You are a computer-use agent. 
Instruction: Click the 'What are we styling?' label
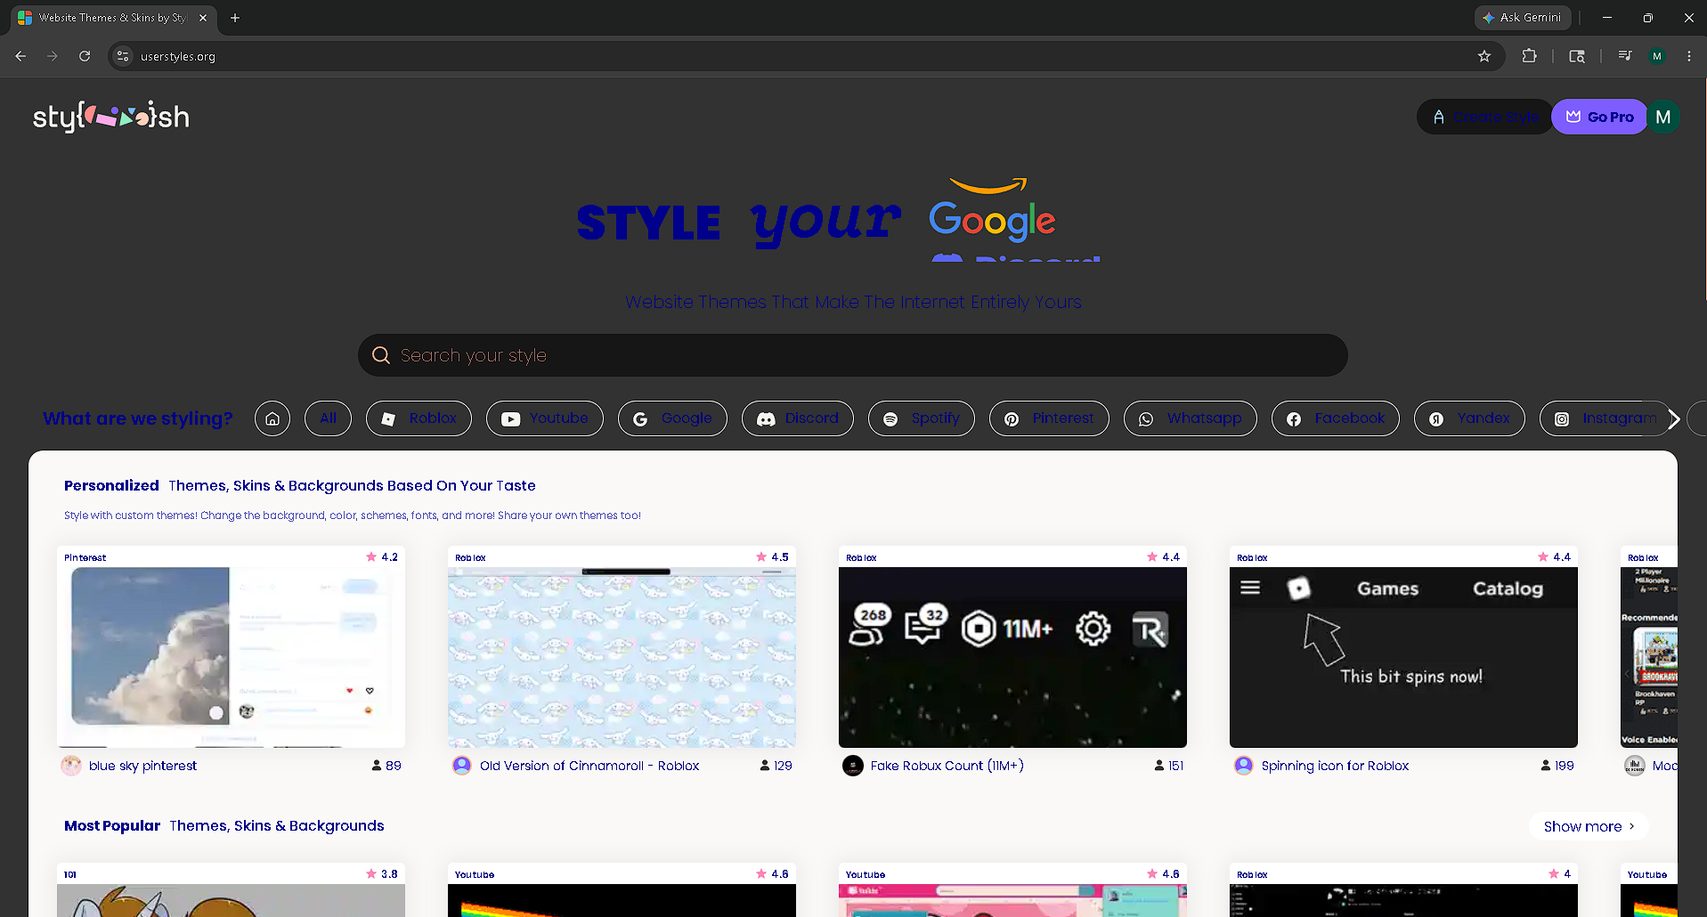(138, 418)
